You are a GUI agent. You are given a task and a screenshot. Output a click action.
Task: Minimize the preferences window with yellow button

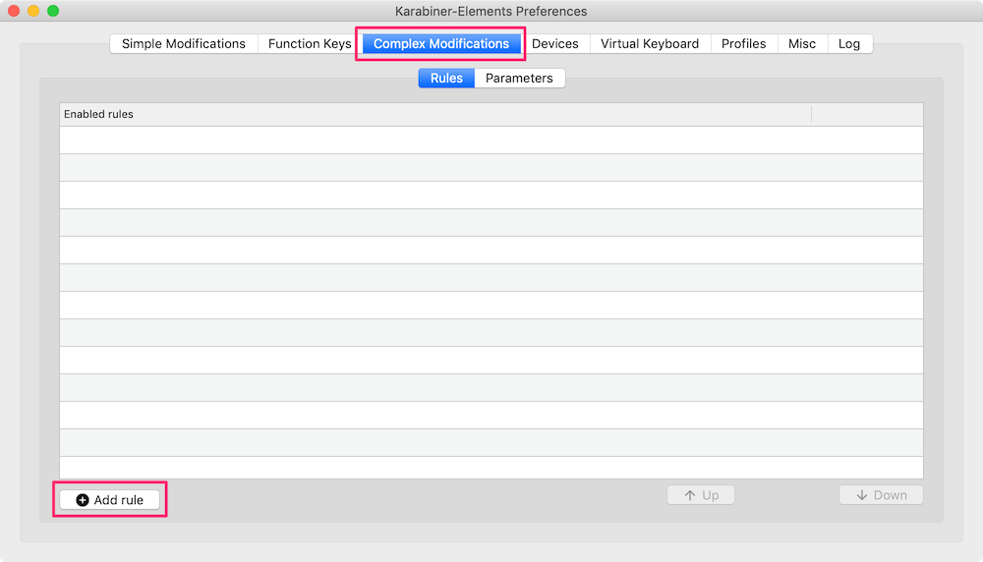(x=33, y=11)
